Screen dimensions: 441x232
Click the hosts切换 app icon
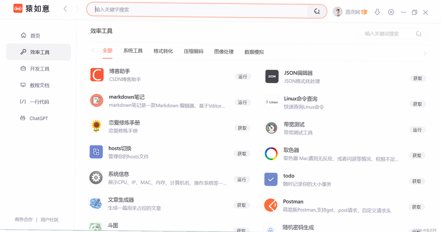click(x=96, y=152)
